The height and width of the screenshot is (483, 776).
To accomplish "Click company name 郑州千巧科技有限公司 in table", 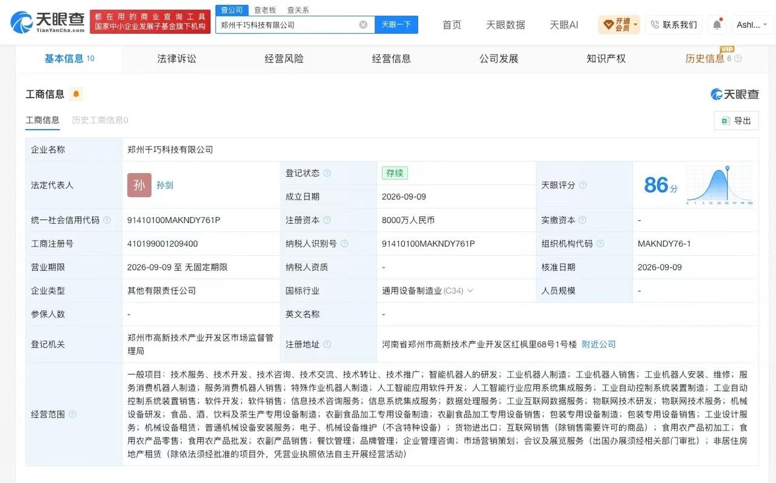I will [170, 149].
